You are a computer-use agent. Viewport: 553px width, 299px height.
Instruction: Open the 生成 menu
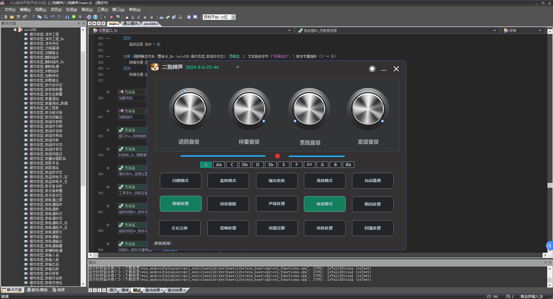71,9
